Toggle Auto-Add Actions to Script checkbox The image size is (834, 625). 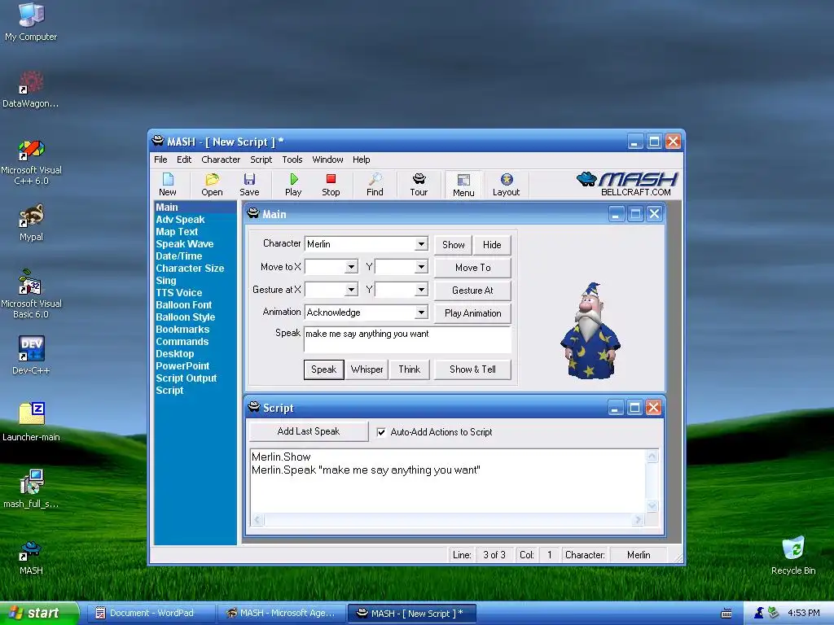coord(381,432)
